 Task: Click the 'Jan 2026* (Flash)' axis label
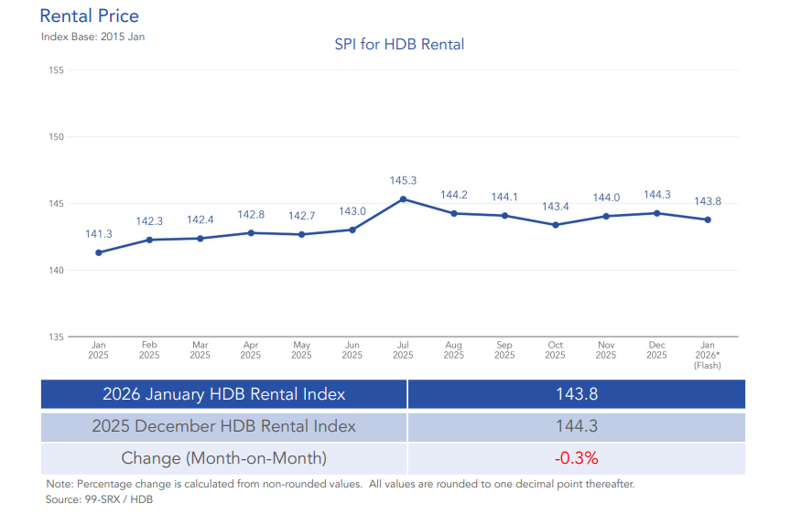click(708, 355)
